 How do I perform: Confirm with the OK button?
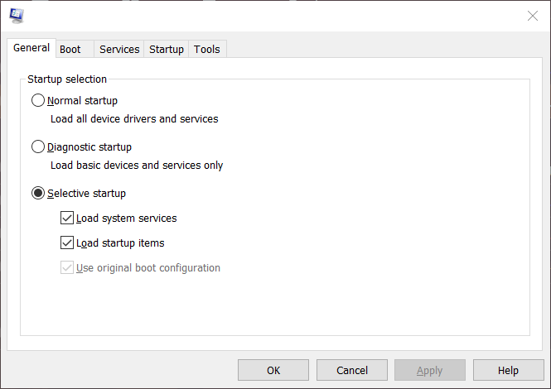point(273,370)
